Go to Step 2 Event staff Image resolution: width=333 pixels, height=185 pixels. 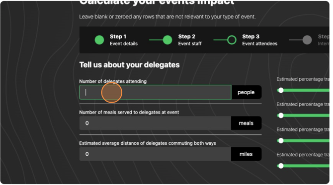pos(190,40)
